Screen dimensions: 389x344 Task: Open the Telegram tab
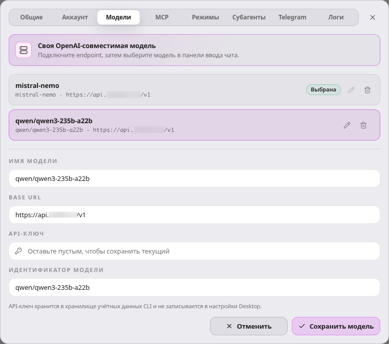(292, 17)
